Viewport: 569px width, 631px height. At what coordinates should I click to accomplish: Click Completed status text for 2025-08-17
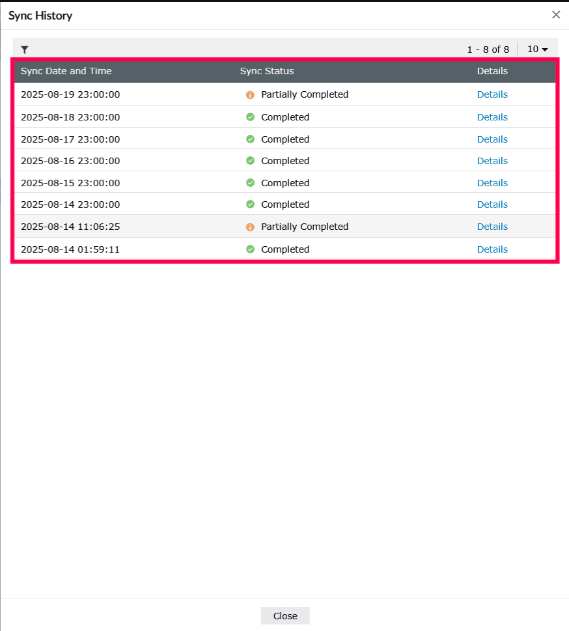285,139
